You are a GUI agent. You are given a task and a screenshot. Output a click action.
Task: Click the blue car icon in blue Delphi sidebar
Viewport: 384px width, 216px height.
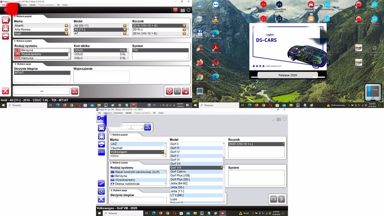pos(101,128)
